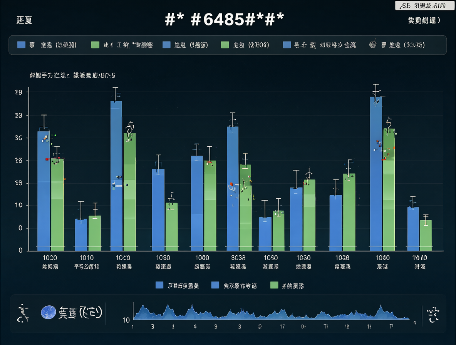456x345 pixels.
Task: Click the "(23.36)" legend text
Action: [414, 45]
